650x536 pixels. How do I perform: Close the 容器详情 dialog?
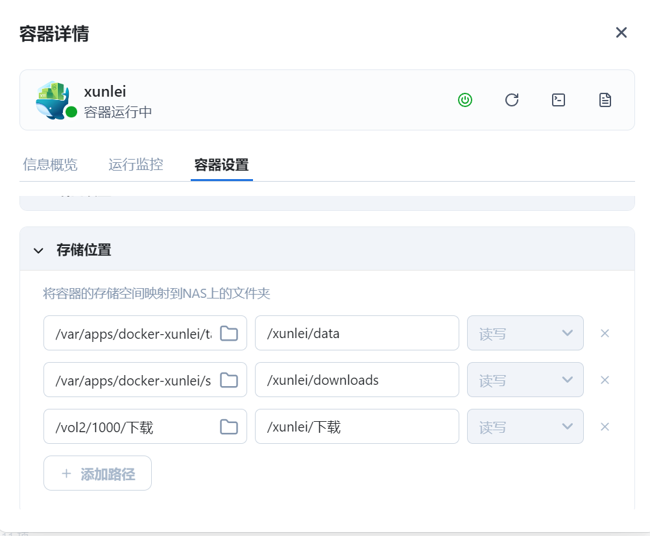pos(621,33)
